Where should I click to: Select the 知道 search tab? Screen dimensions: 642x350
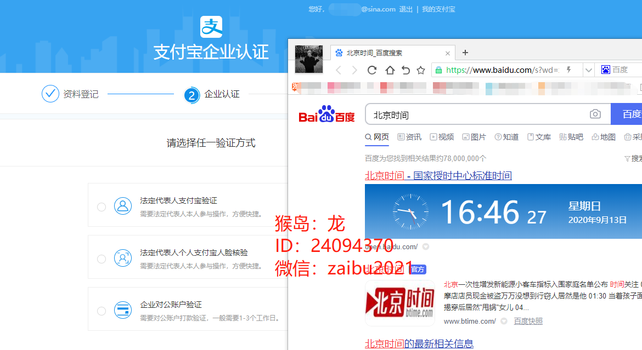(x=506, y=137)
